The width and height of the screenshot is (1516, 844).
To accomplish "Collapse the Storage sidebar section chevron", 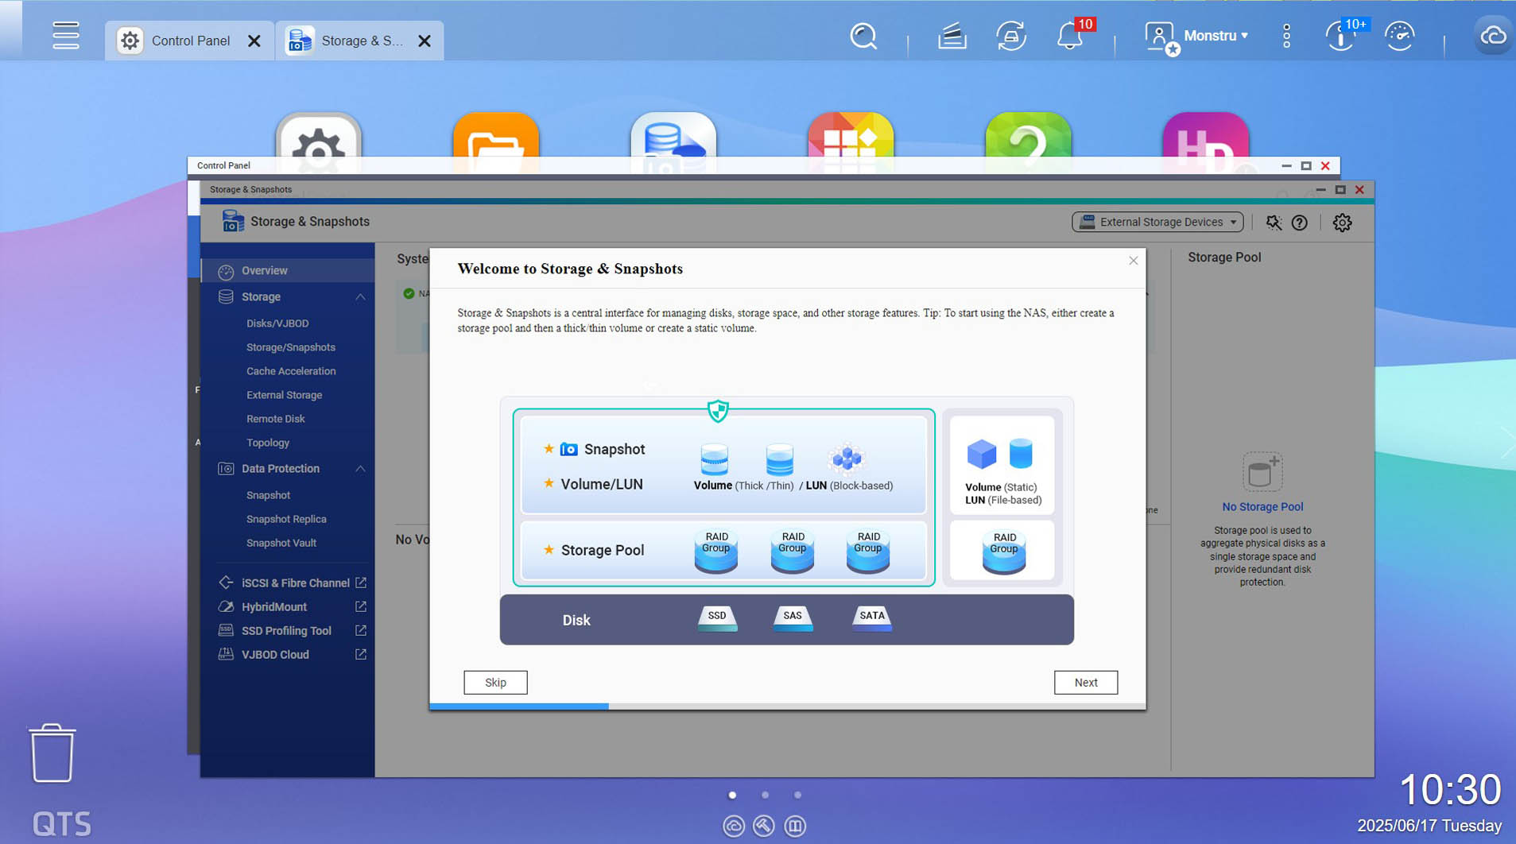I will click(360, 297).
